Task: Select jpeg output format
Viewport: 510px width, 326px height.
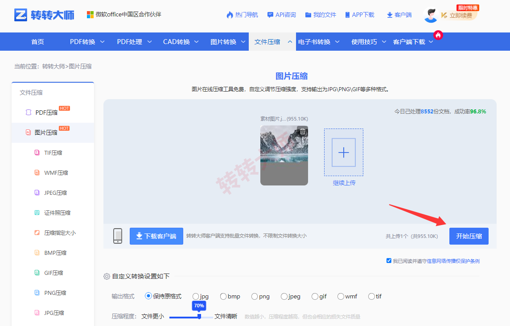Action: [x=284, y=296]
